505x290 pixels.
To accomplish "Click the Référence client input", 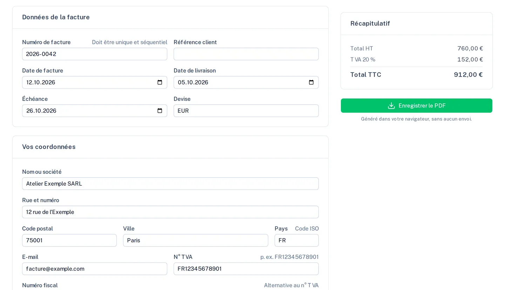I will click(246, 54).
